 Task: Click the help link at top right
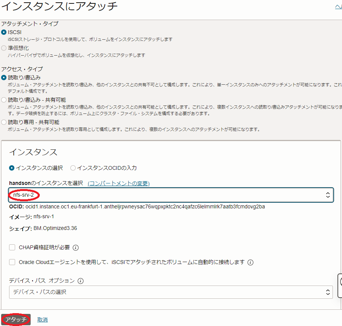pyautogui.click(x=338, y=7)
